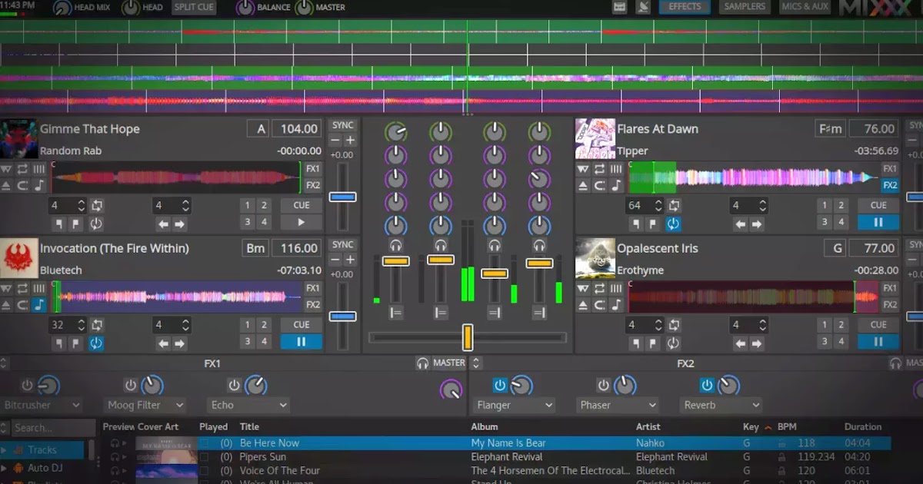Expand the Tracks library tree item
Image resolution: width=923 pixels, height=484 pixels.
click(x=5, y=450)
